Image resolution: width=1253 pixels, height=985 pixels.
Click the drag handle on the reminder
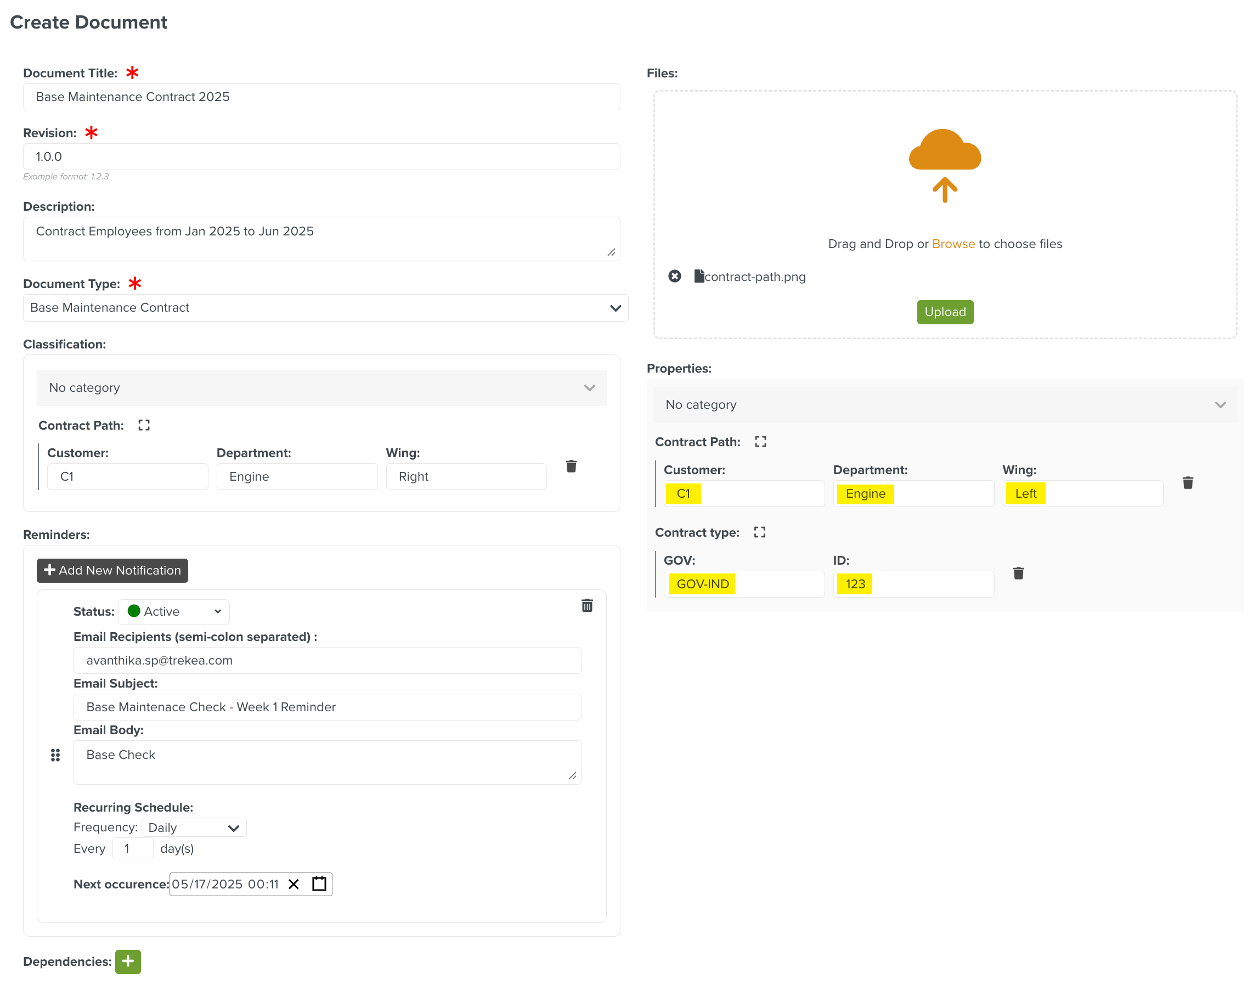pos(55,755)
